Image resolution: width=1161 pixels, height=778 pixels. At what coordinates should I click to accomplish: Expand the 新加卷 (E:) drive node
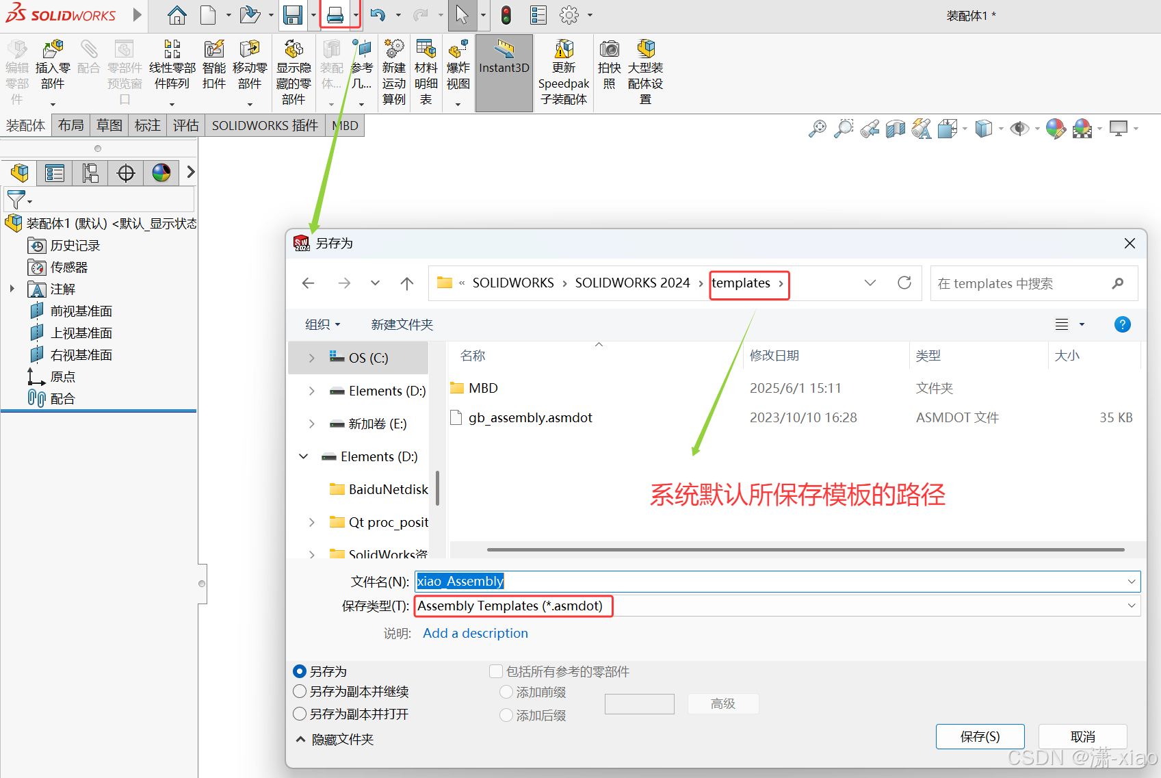click(312, 424)
